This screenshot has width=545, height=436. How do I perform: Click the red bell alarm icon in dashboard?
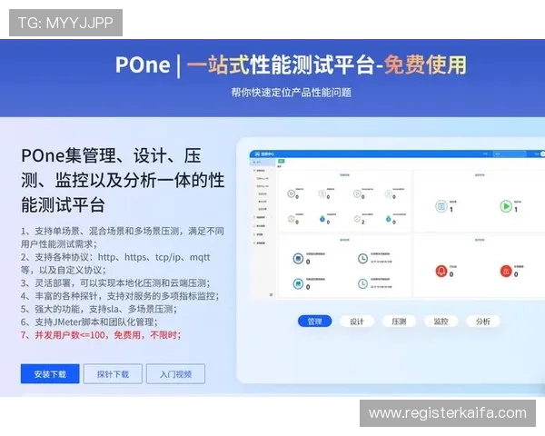click(441, 271)
